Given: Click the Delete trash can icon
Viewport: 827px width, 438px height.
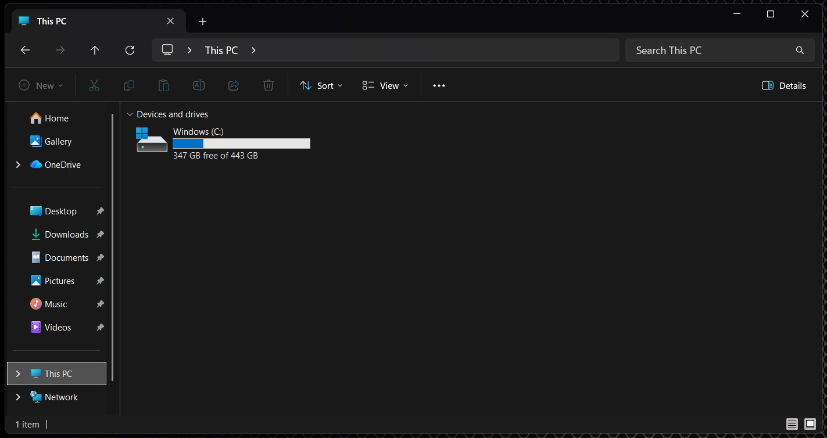Looking at the screenshot, I should (x=268, y=85).
